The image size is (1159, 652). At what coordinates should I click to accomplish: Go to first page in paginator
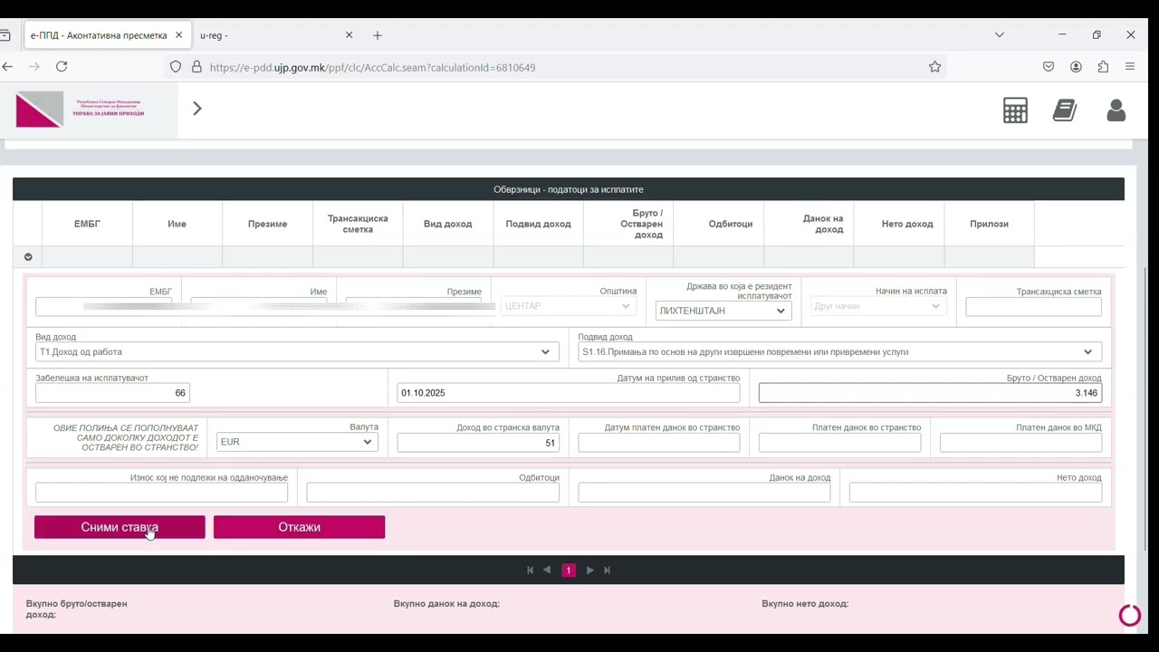click(531, 570)
